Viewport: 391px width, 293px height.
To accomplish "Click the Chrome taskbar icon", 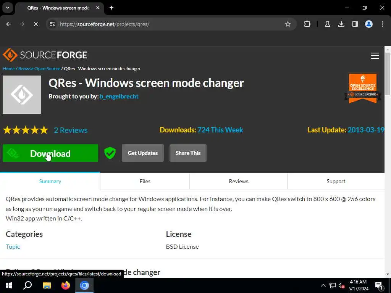I will pyautogui.click(x=84, y=285).
